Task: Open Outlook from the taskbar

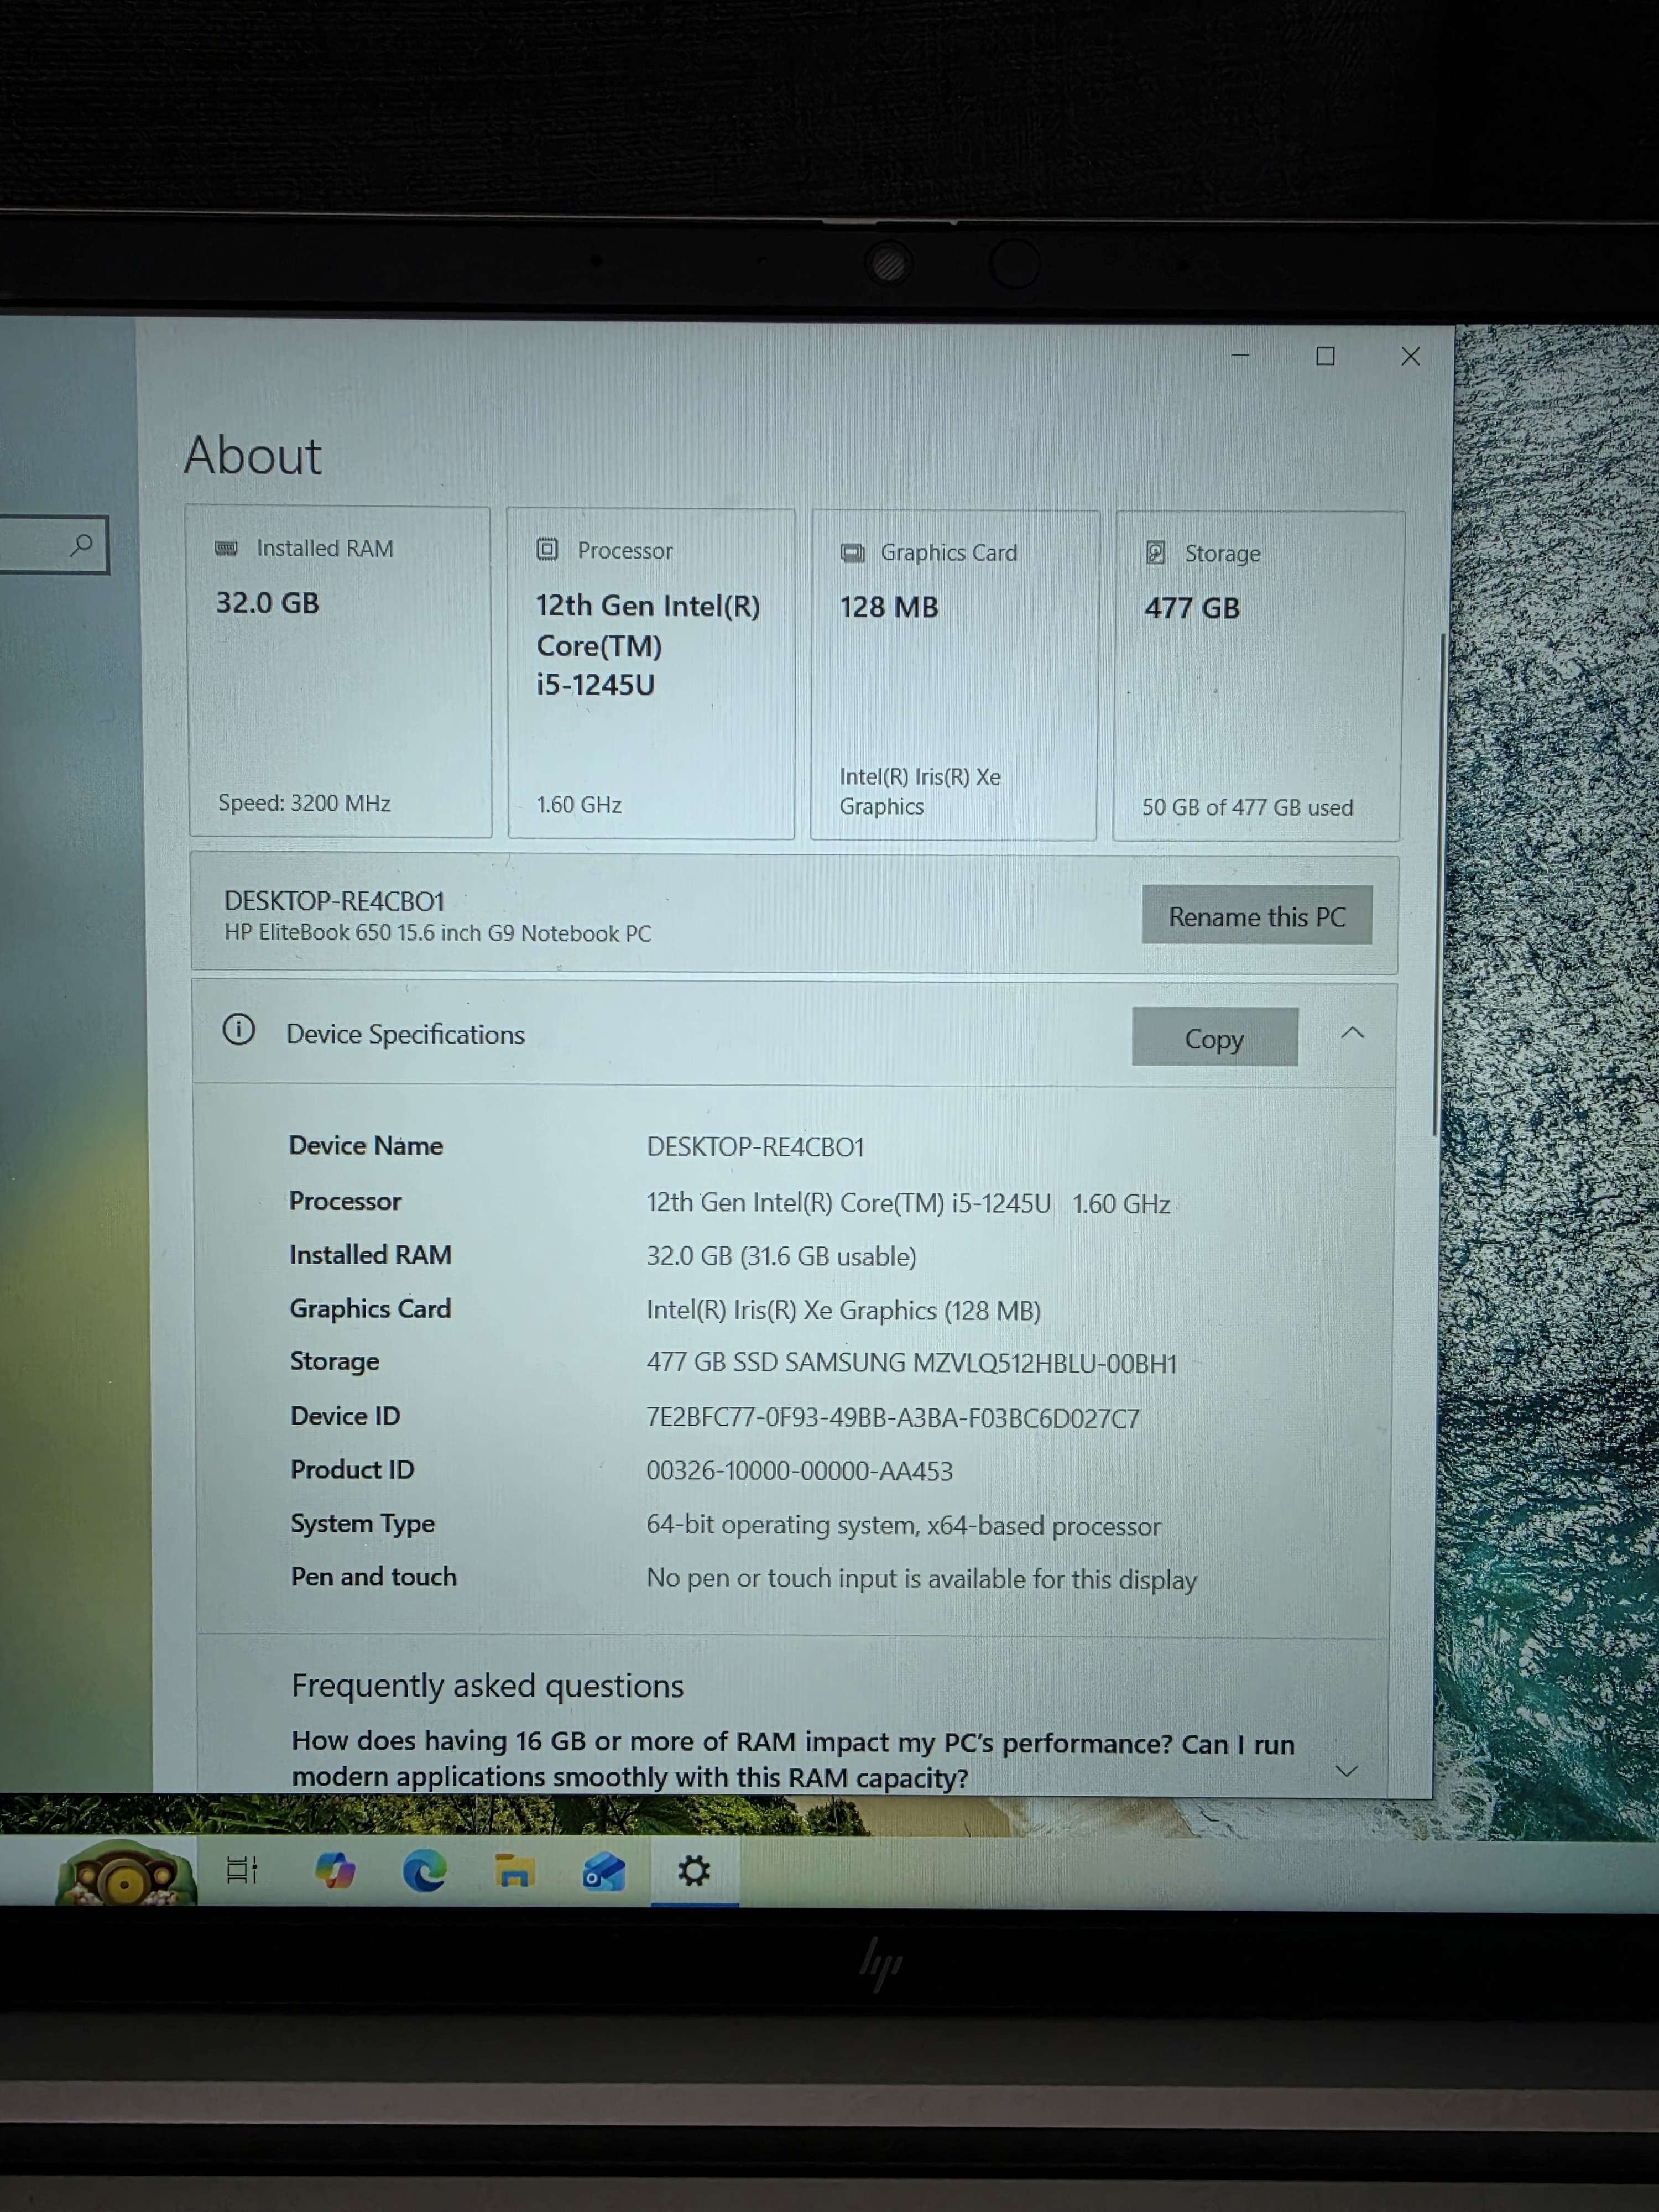Action: 604,1871
